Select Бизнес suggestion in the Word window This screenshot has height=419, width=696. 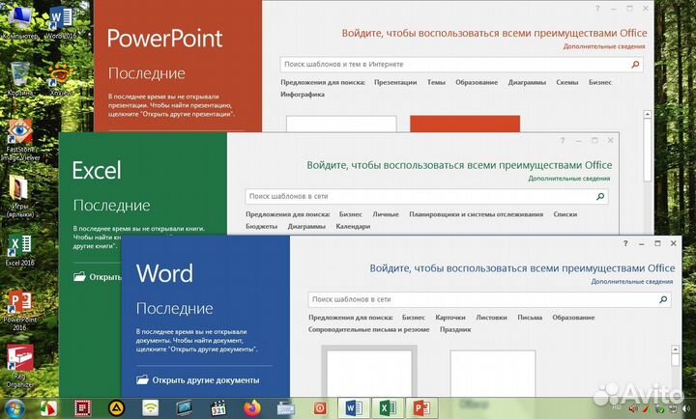click(414, 318)
